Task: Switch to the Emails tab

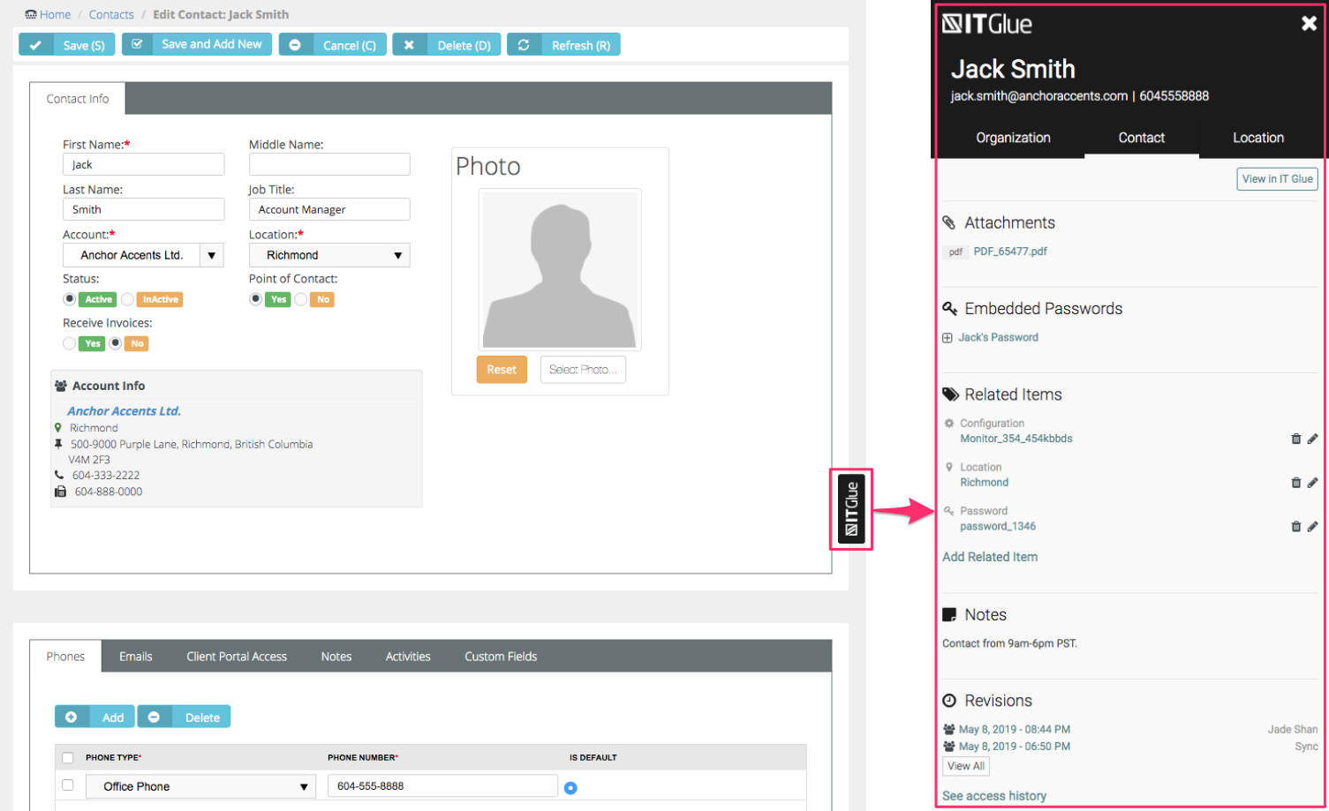Action: tap(135, 657)
